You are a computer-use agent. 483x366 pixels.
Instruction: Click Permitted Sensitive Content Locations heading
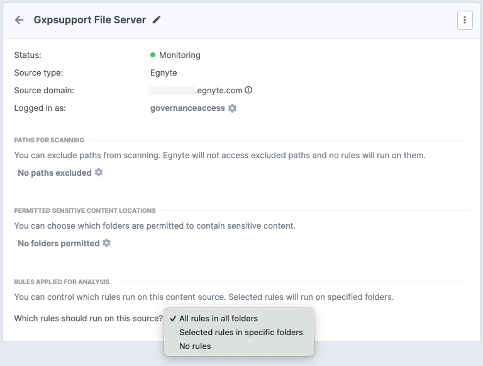[85, 211]
